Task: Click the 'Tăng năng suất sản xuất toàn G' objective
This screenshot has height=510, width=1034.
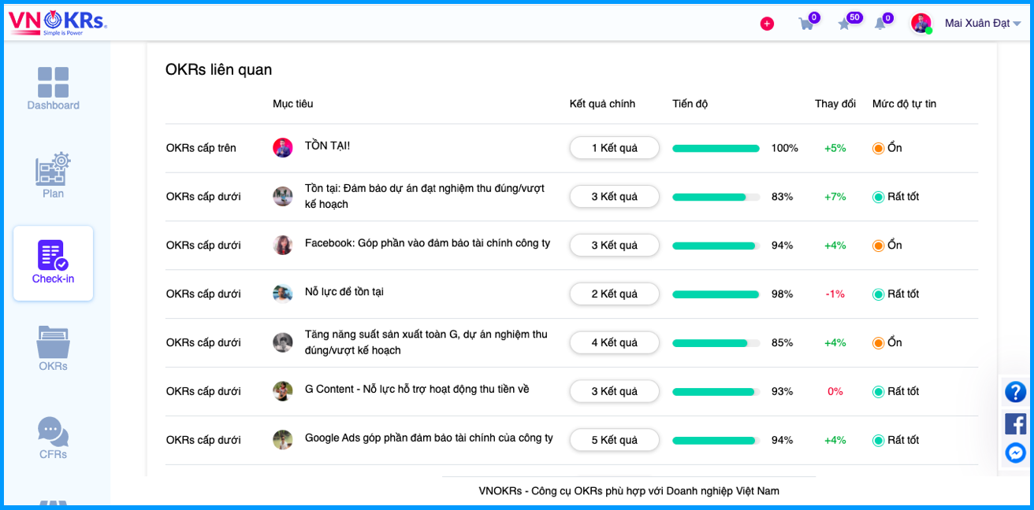Action: tap(426, 342)
